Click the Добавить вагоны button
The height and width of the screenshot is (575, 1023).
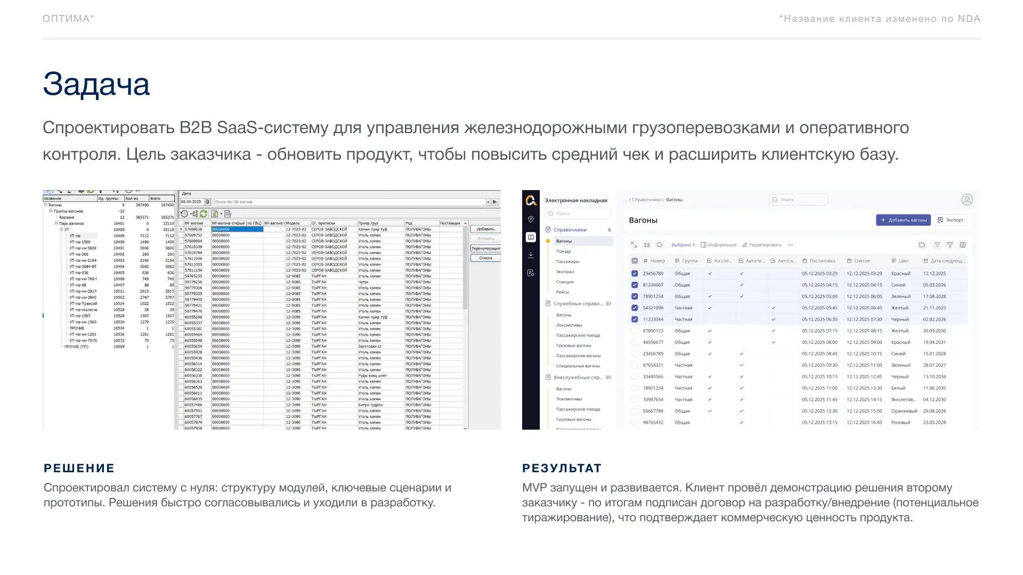pos(903,220)
